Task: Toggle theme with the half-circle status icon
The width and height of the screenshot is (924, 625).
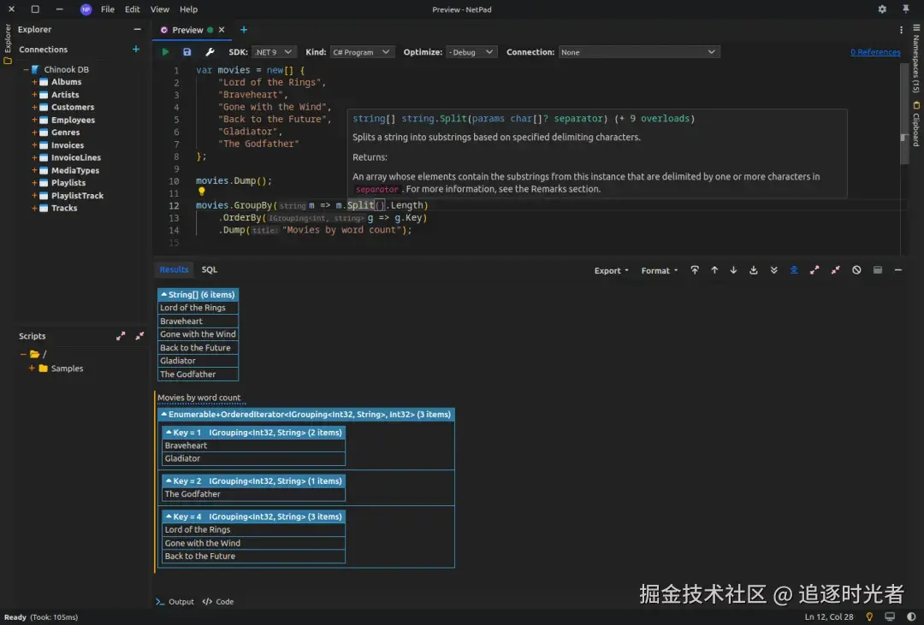Action: 911,616
